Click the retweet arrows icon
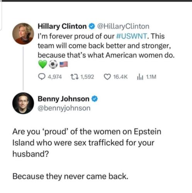The image size is (192, 193). click(x=75, y=77)
